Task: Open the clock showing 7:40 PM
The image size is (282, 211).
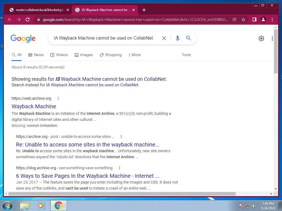Action: 268,206
